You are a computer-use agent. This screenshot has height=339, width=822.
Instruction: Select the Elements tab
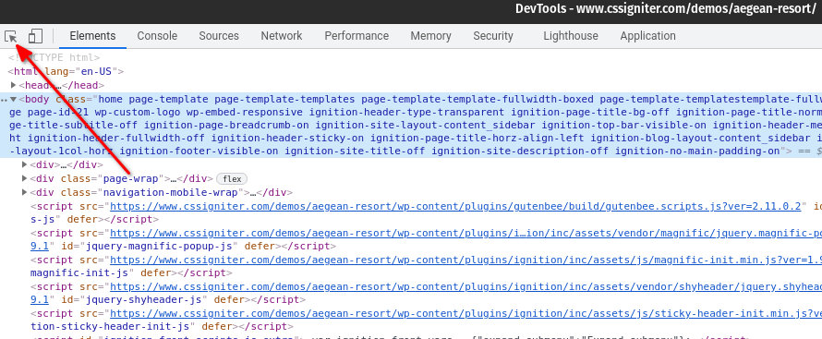(x=92, y=36)
